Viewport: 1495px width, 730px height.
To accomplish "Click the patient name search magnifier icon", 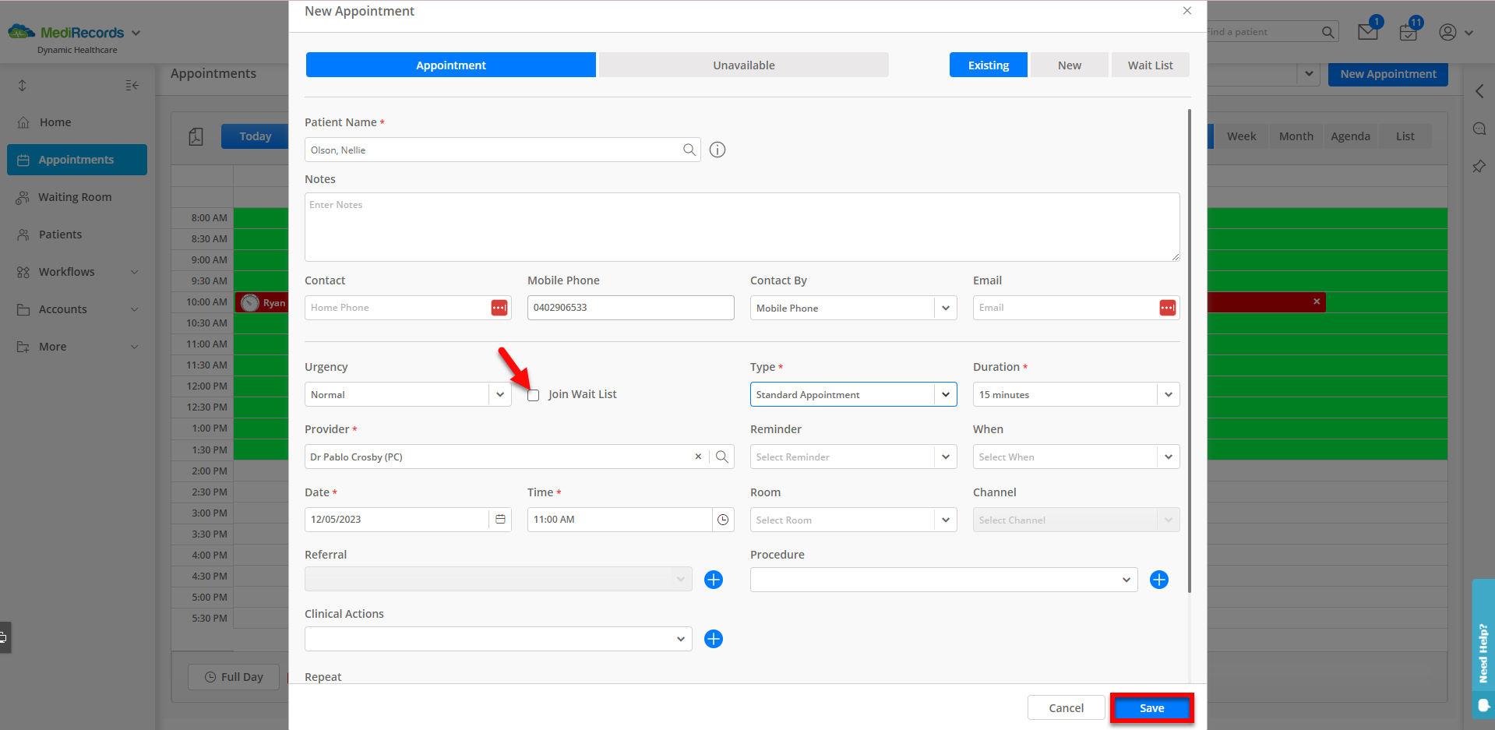I will pyautogui.click(x=689, y=150).
